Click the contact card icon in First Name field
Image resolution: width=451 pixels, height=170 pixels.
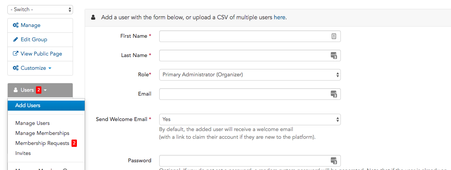click(x=334, y=36)
